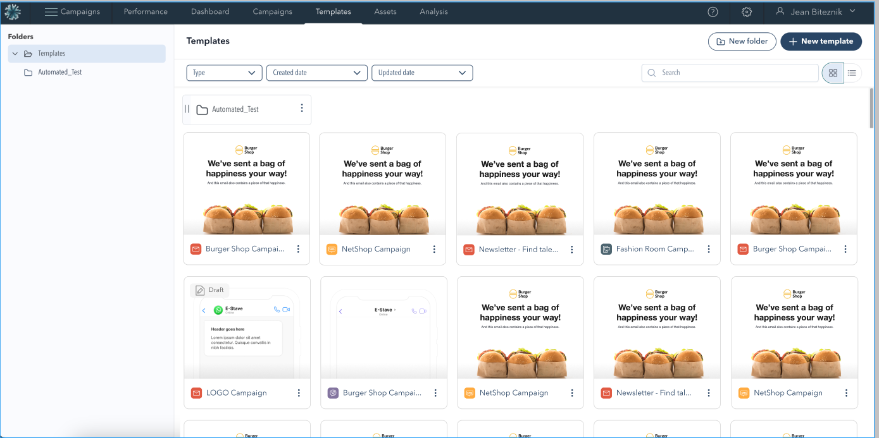
Task: Click drag handle on Automated_Test folder card
Action: (x=187, y=109)
